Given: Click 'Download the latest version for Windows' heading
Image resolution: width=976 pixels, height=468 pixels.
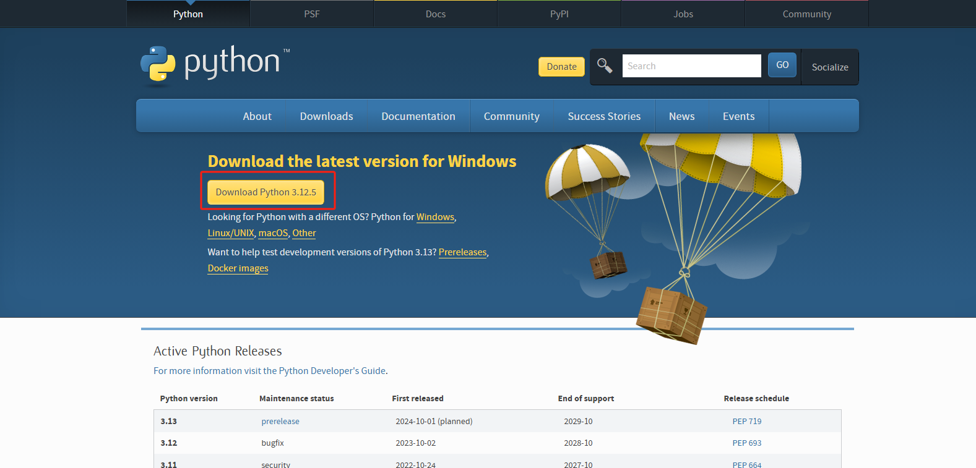Looking at the screenshot, I should (x=362, y=161).
